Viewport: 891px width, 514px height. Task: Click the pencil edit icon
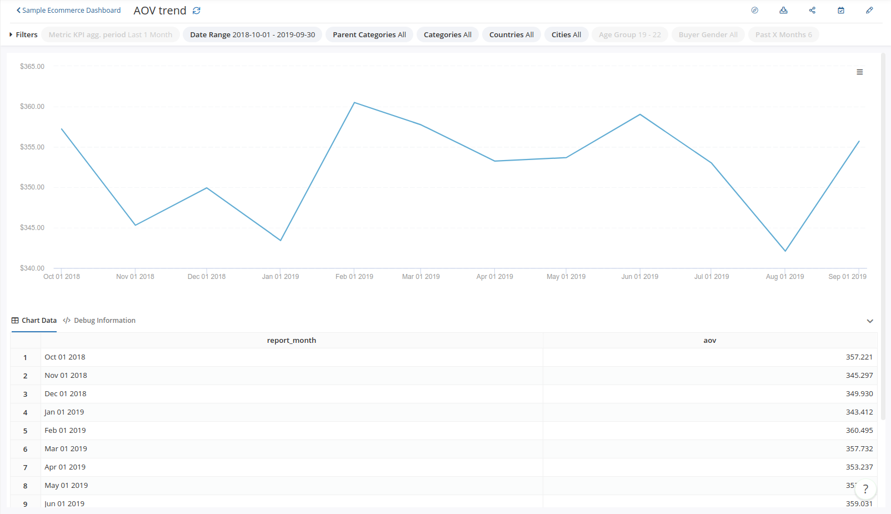pos(869,11)
